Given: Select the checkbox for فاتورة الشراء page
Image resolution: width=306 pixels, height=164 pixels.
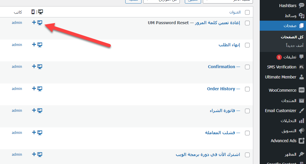Looking at the screenshot, I should pyautogui.click(x=247, y=111).
